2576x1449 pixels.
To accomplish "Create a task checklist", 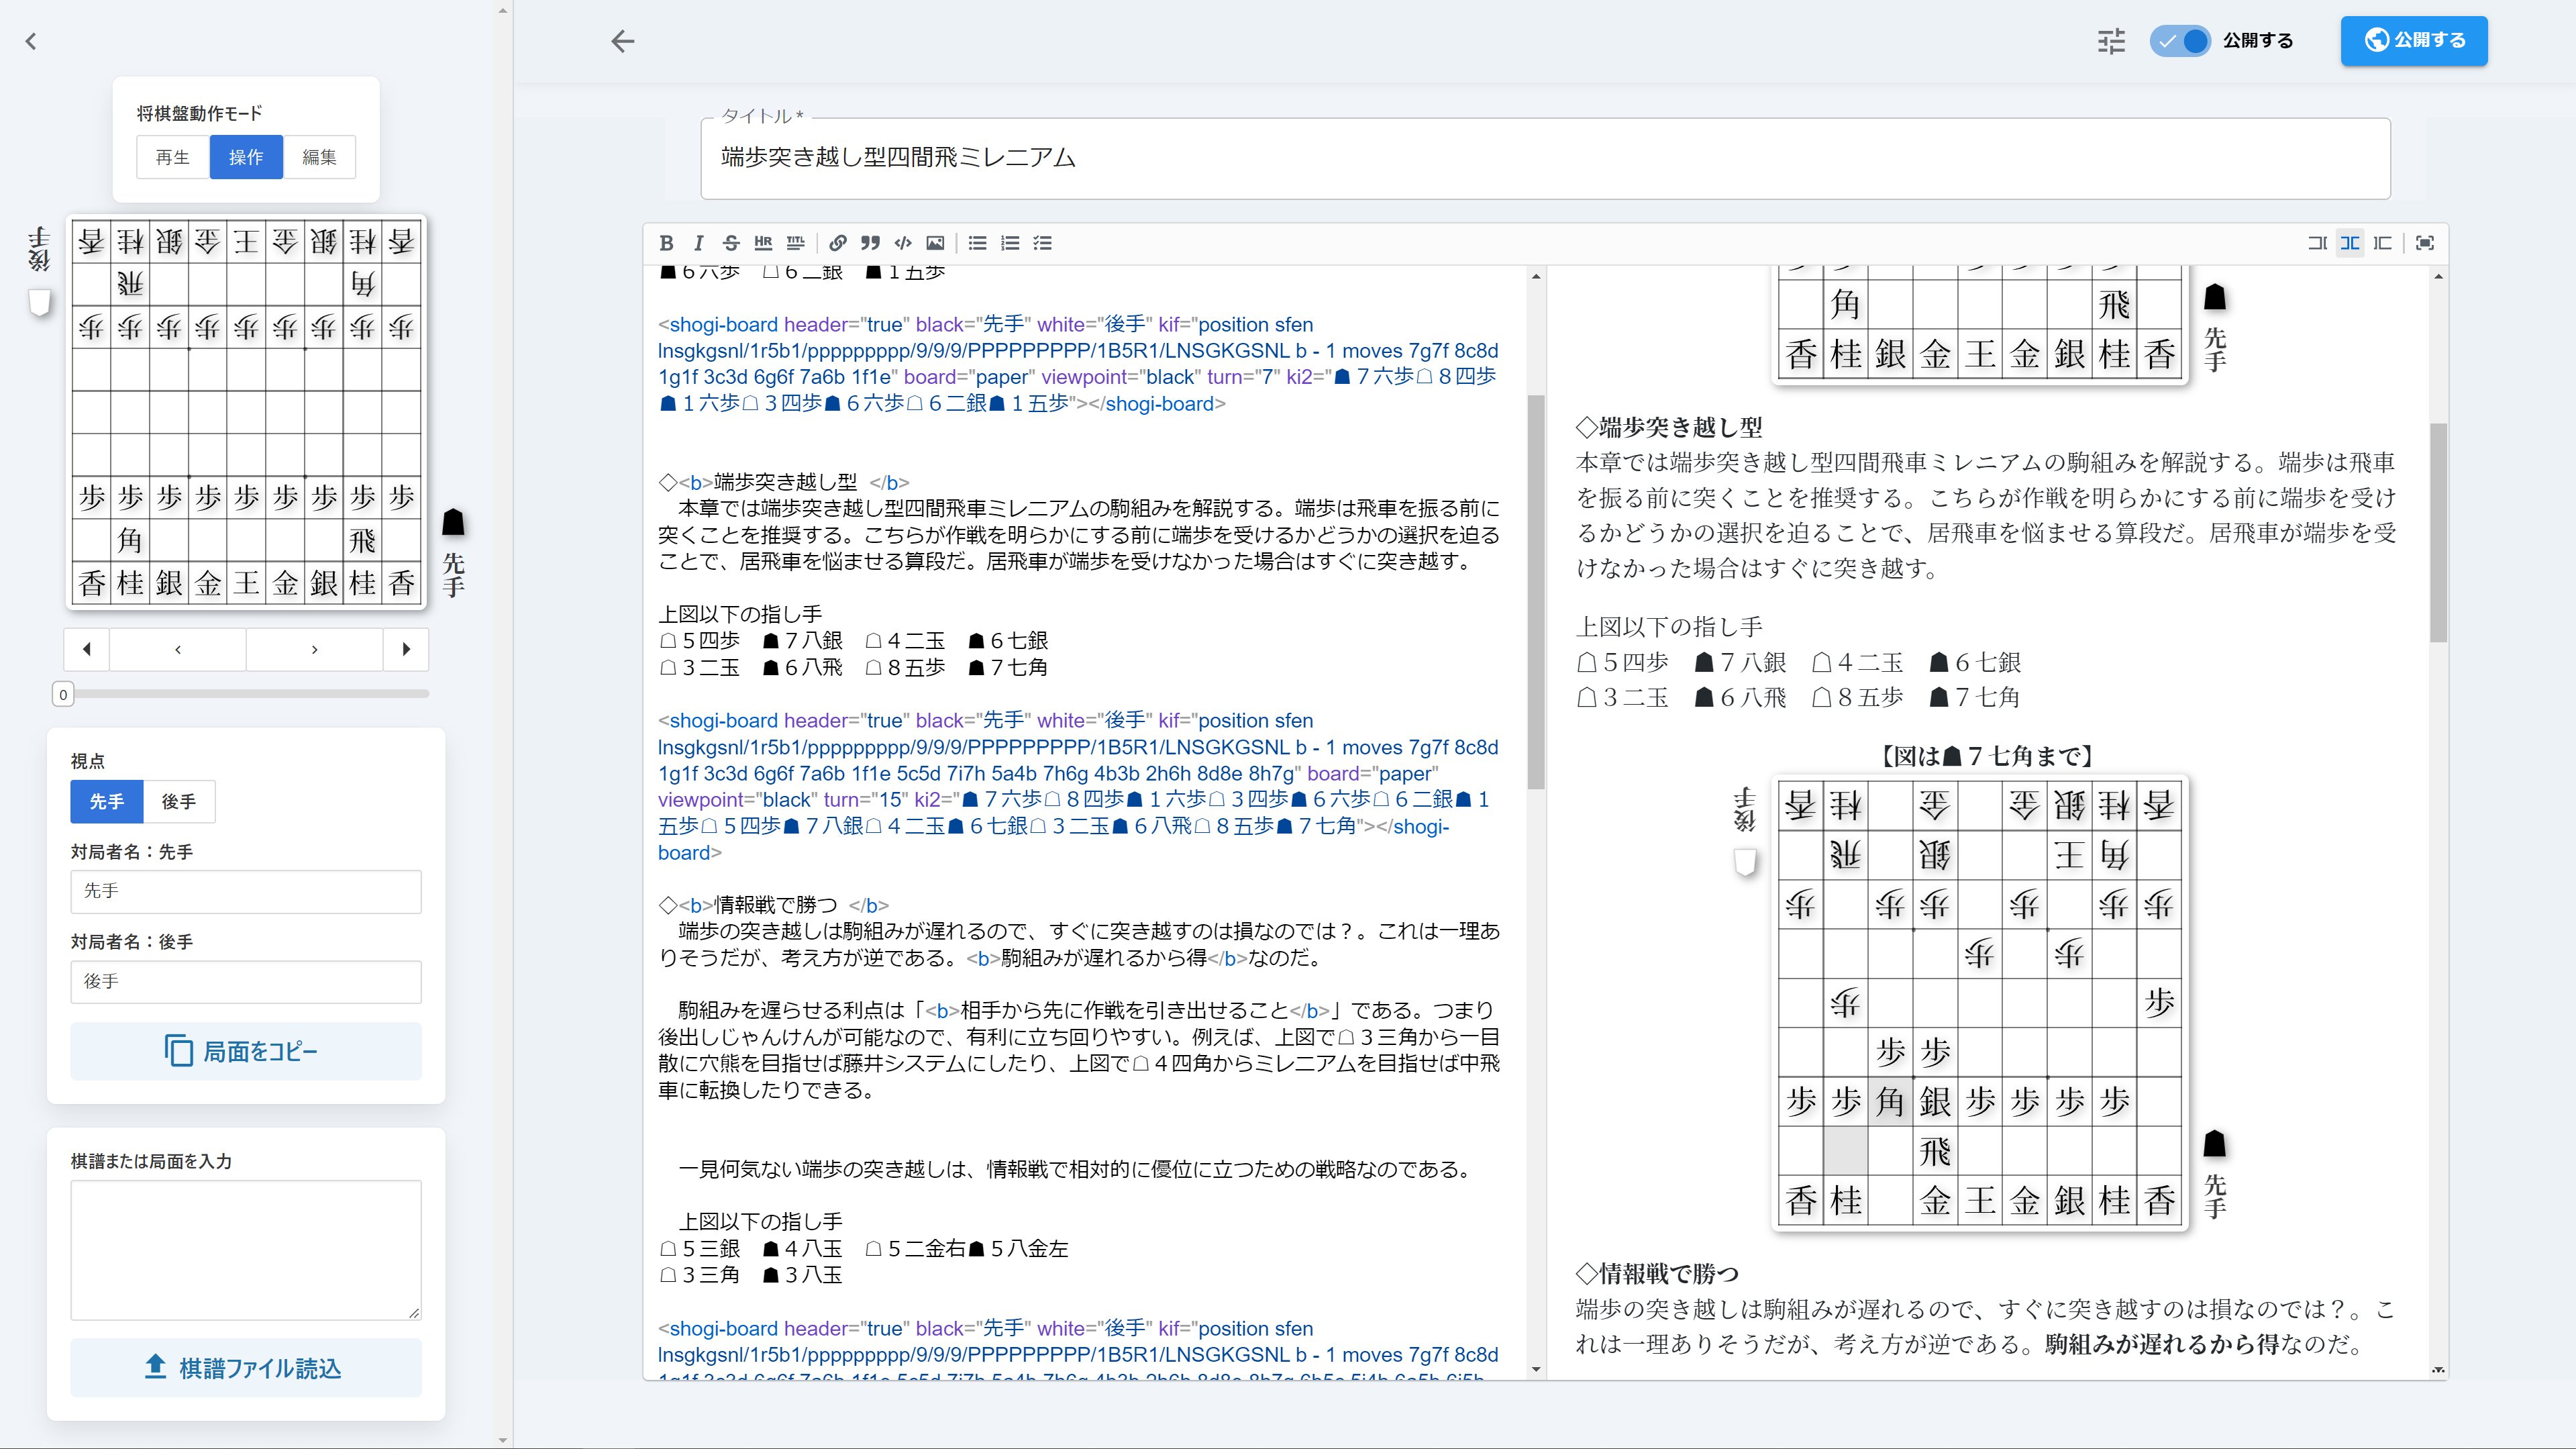I will point(1042,243).
